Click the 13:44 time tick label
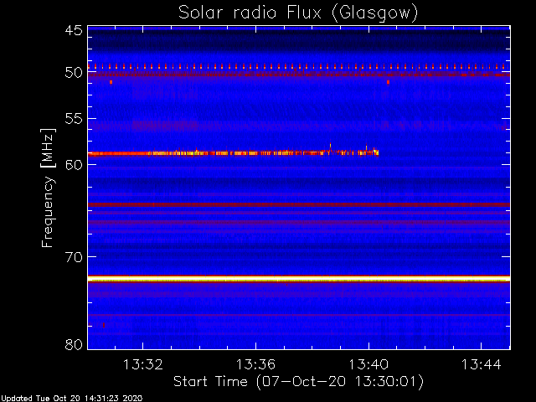Viewport: 536px width, 402px height. coord(482,364)
